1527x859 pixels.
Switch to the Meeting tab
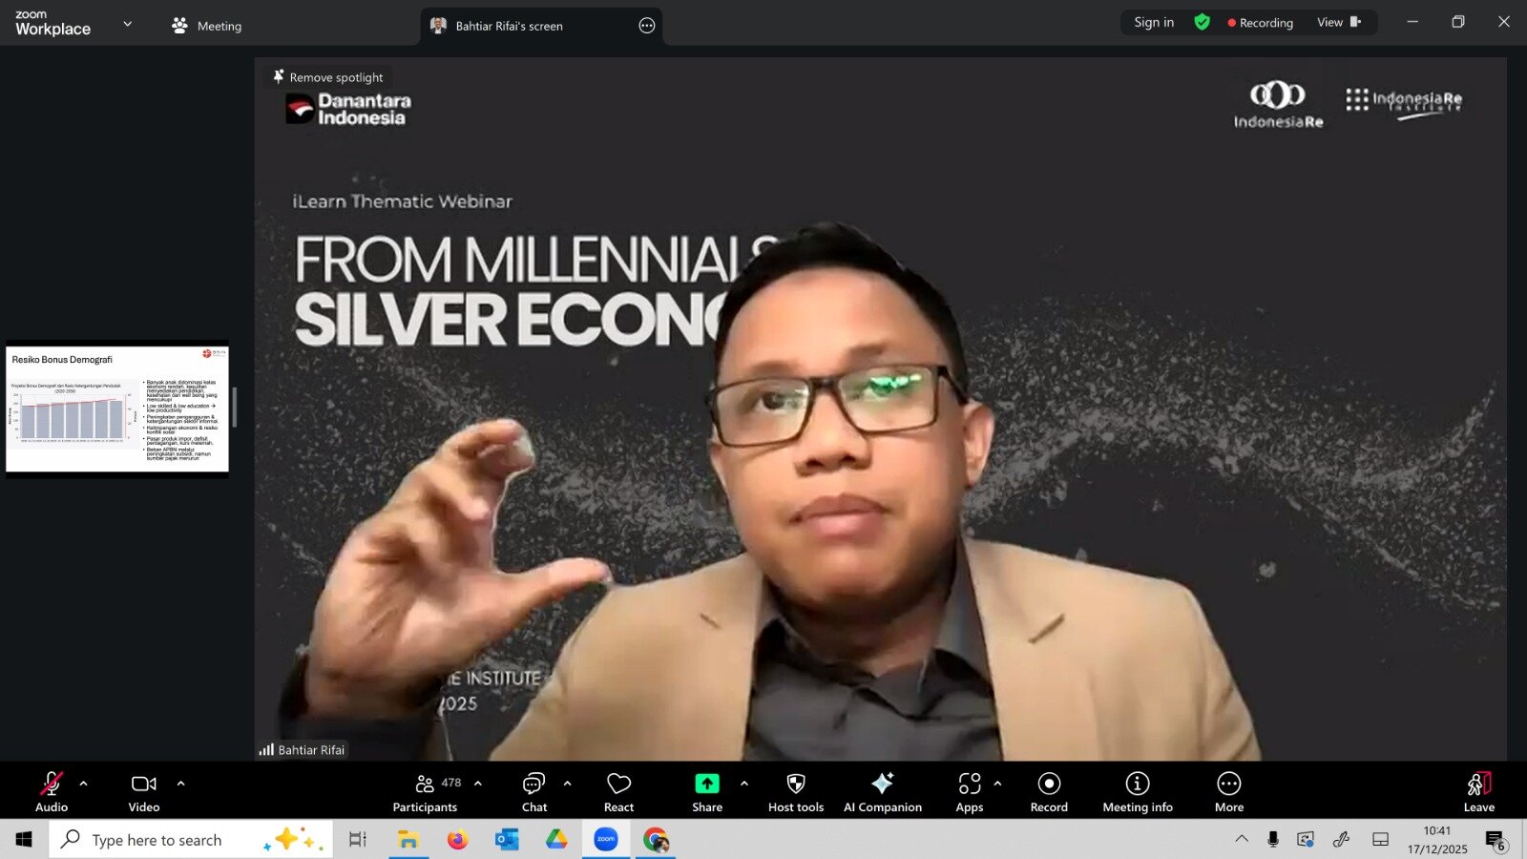pos(206,26)
